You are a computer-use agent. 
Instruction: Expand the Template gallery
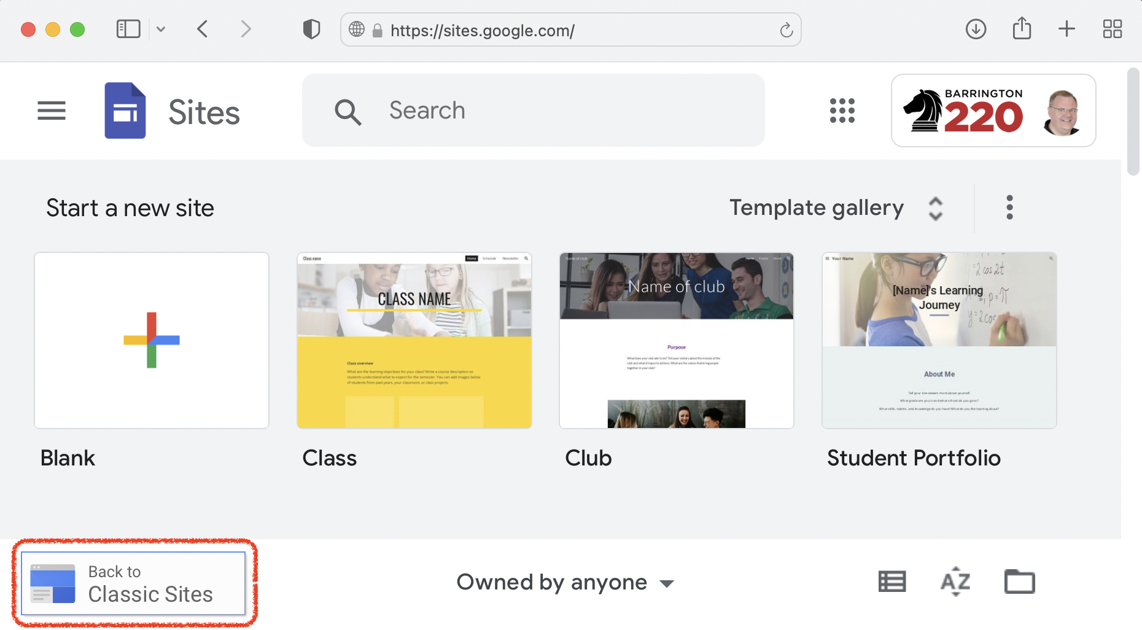pos(935,209)
